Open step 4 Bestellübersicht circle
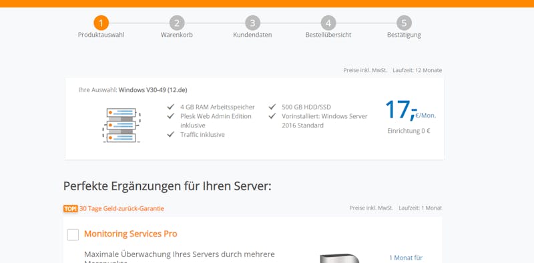 [328, 23]
